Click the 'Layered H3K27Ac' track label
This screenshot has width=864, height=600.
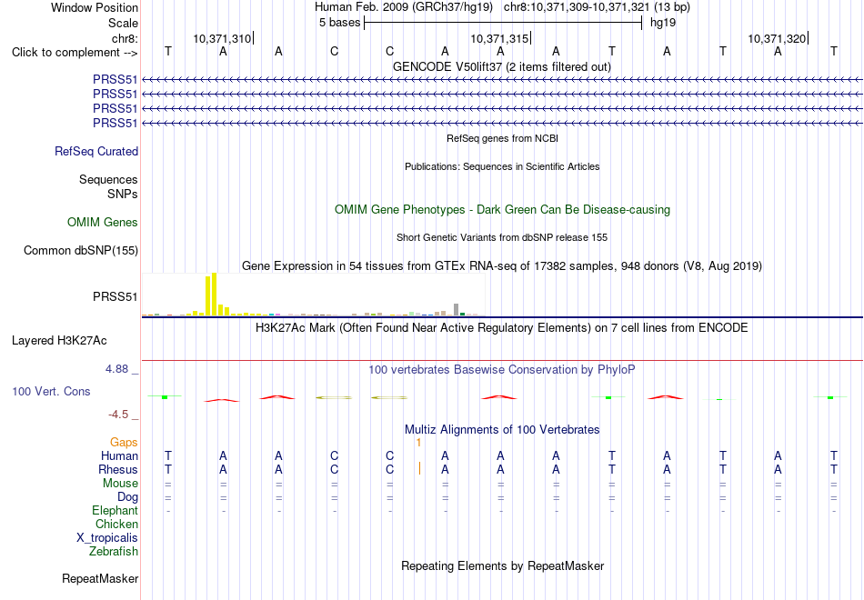tap(59, 341)
